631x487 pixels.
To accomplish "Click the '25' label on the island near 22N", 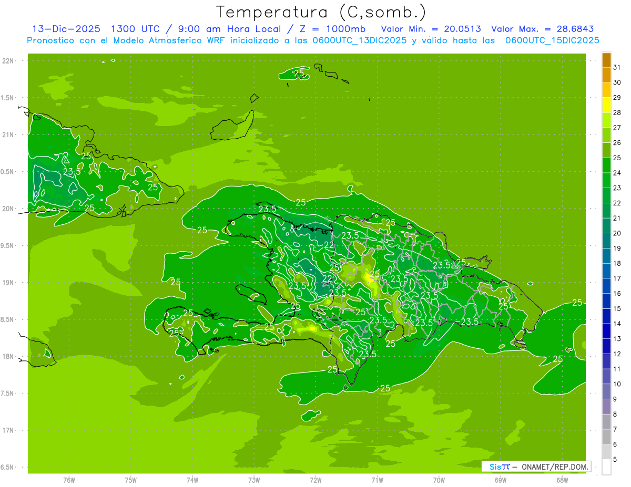I will (299, 74).
